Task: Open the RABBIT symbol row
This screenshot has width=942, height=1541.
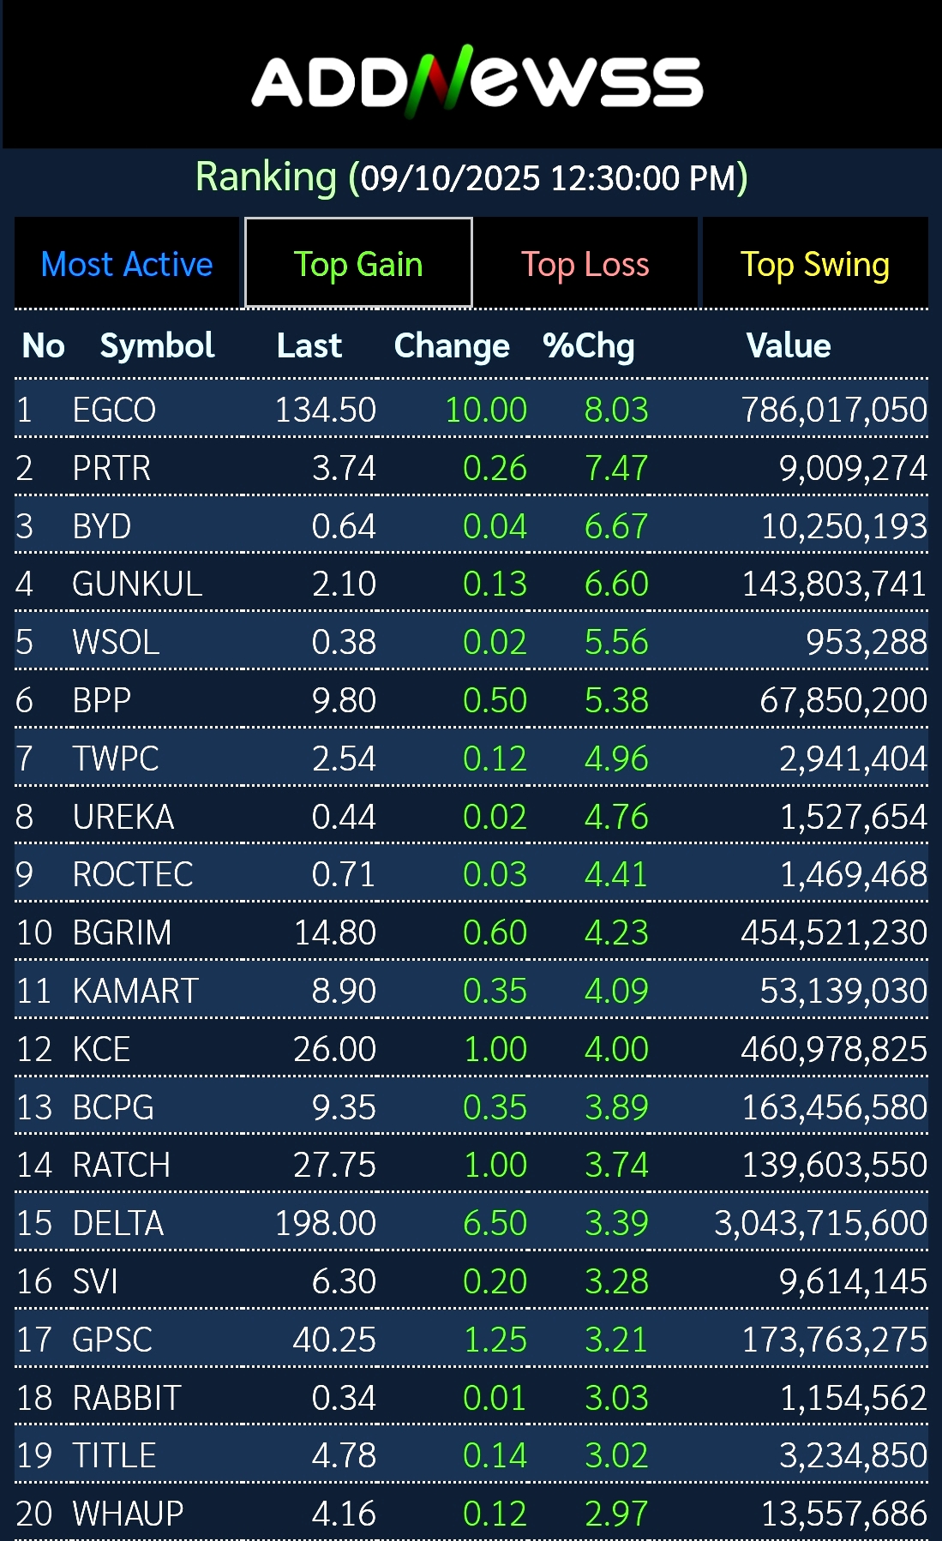Action: point(127,1398)
